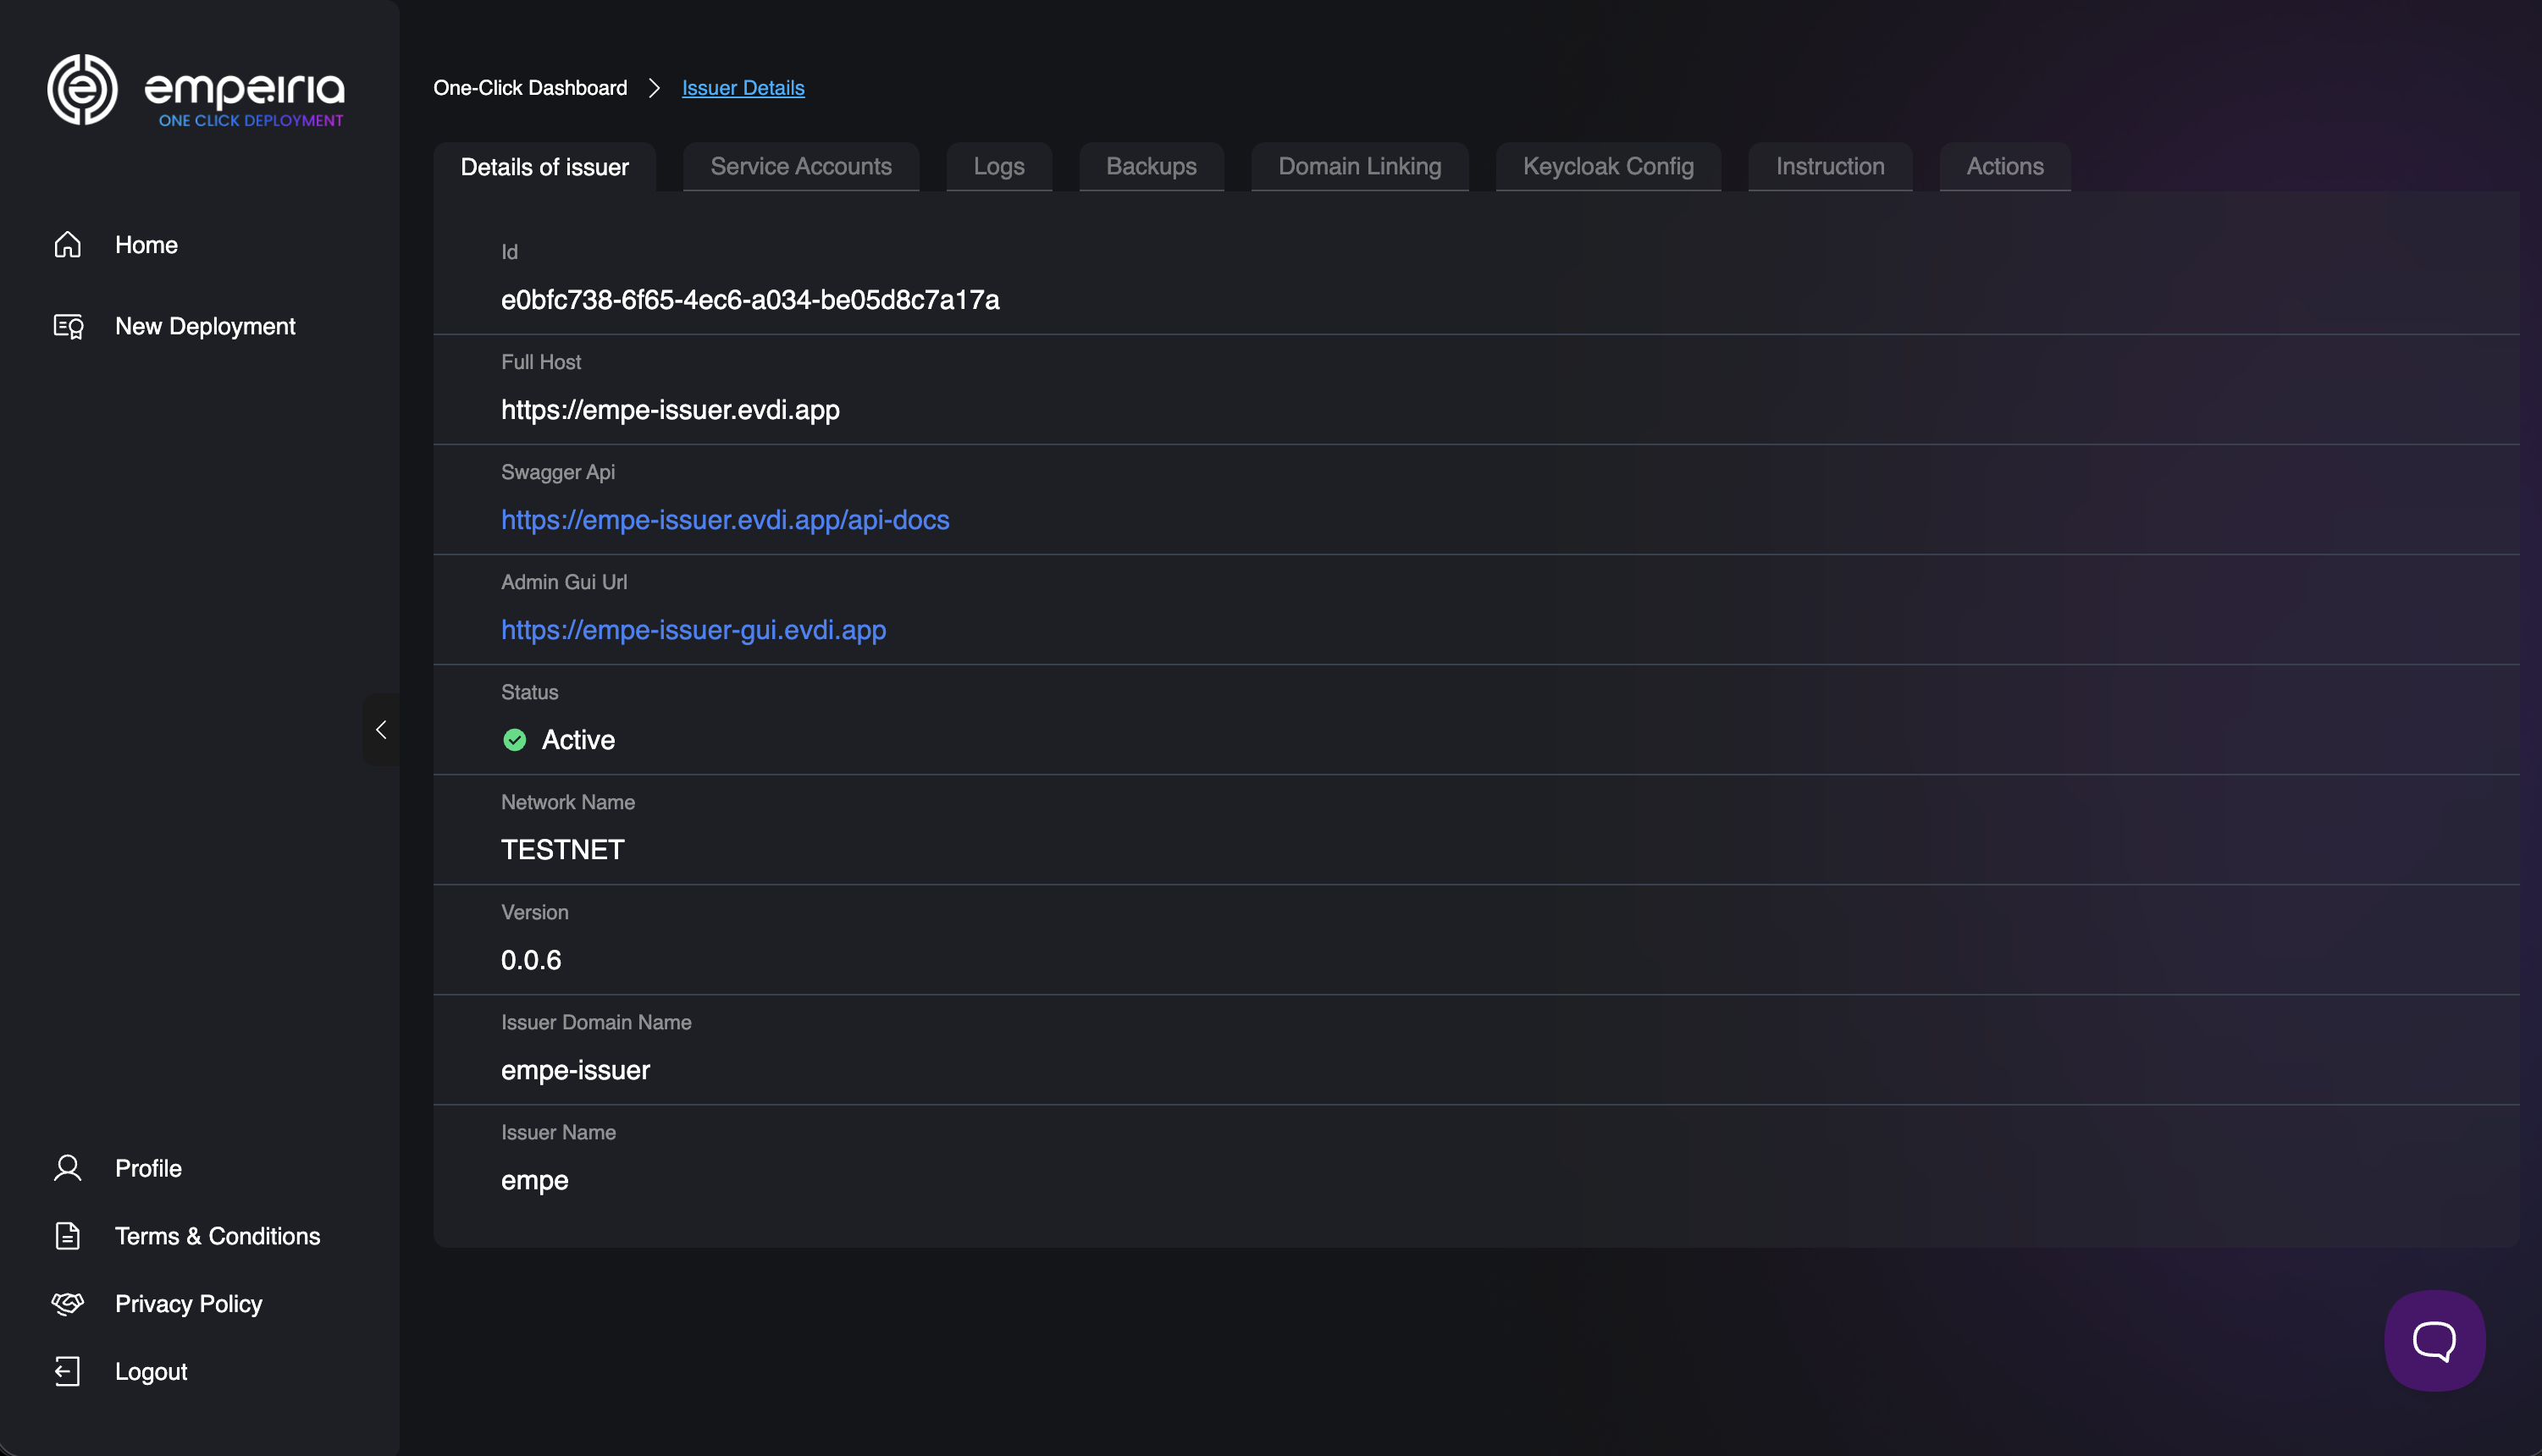The height and width of the screenshot is (1456, 2542).
Task: Click the Issuer Details breadcrumb link
Action: (x=743, y=88)
